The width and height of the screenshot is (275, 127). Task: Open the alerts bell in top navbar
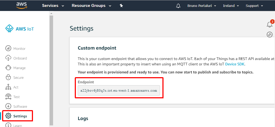pyautogui.click(x=178, y=6)
